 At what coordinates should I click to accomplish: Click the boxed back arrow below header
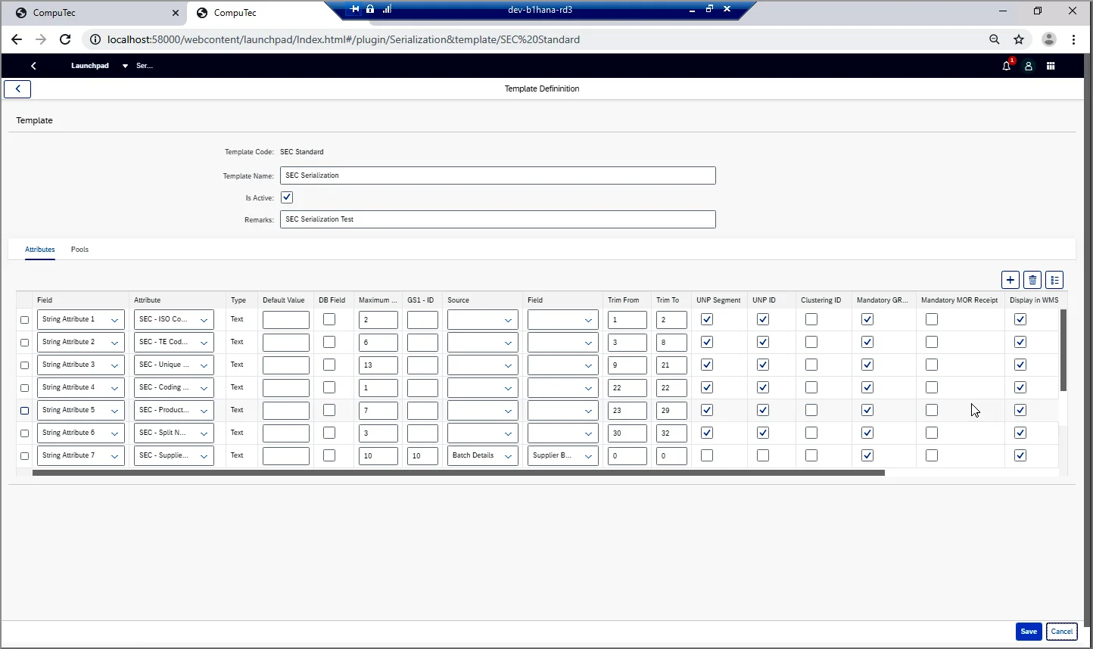(x=17, y=88)
